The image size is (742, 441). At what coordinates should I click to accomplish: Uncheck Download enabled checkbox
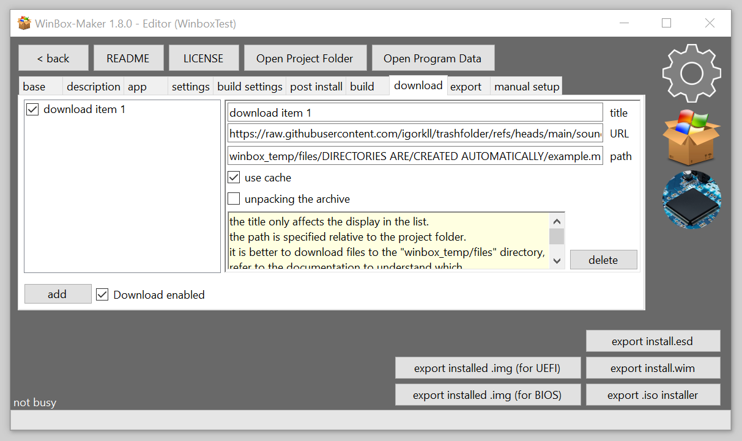102,294
